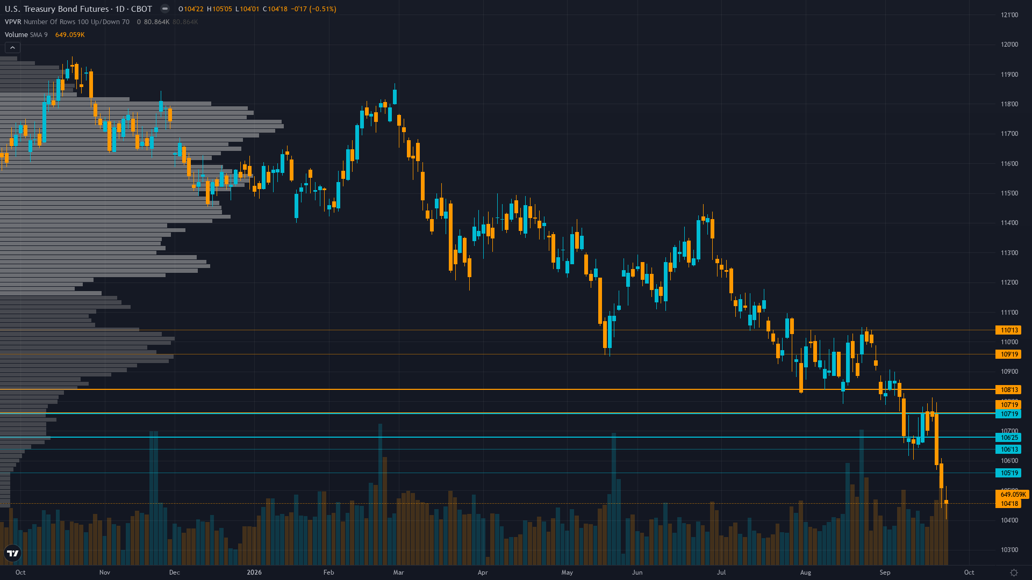Click the 112'00 price axis label
The width and height of the screenshot is (1032, 580).
click(x=1009, y=282)
